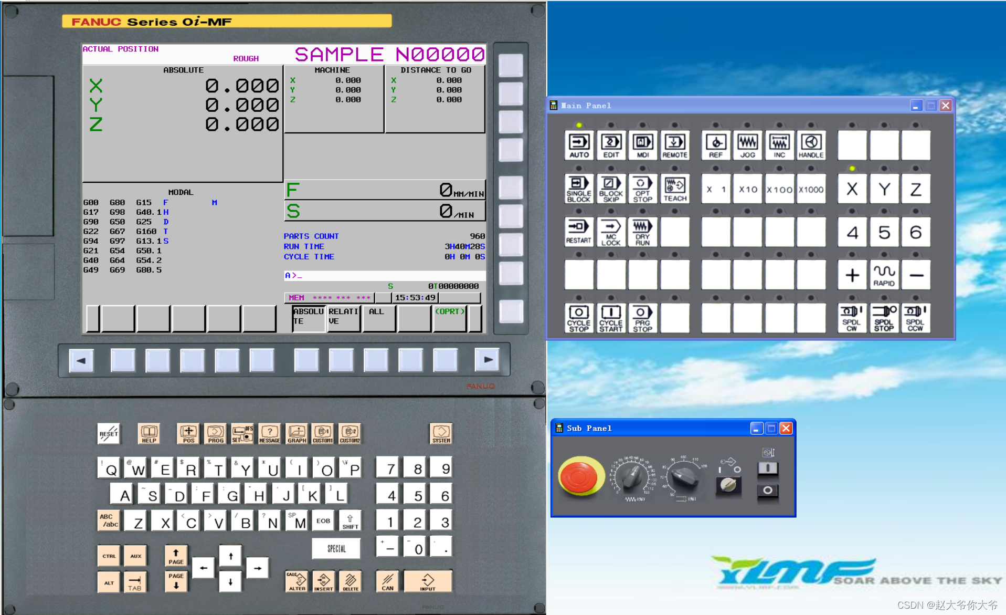1006x615 pixels.
Task: Stop the spindle using SPDL STOP
Action: 884,317
